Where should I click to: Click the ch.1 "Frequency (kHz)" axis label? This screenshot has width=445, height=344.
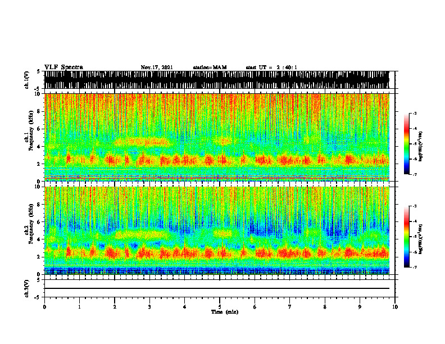(31, 130)
